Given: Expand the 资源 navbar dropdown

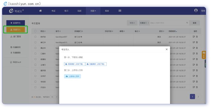Looking at the screenshot, I should pyautogui.click(x=93, y=11).
